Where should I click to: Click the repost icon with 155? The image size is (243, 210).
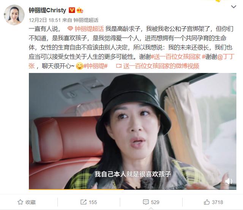(88, 202)
